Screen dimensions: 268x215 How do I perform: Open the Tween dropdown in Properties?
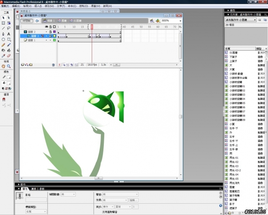click(x=68, y=194)
